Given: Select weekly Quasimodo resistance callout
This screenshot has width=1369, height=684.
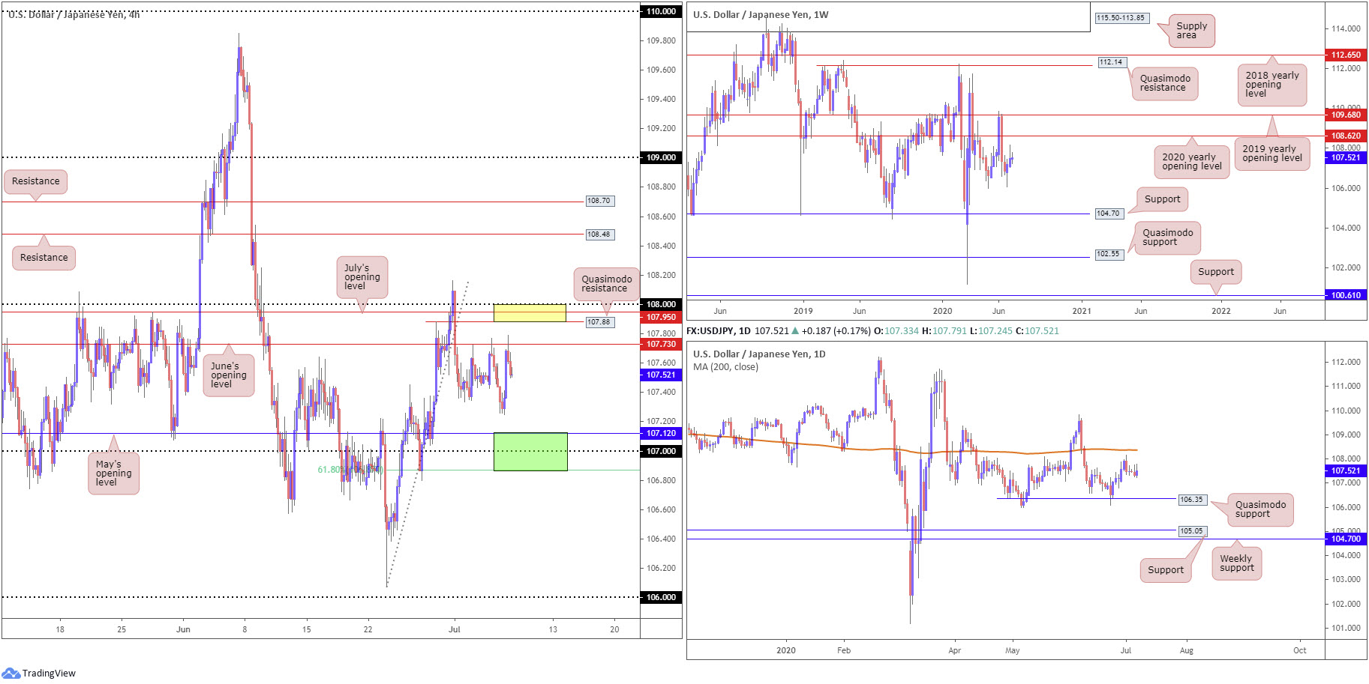Looking at the screenshot, I should click(x=1165, y=83).
